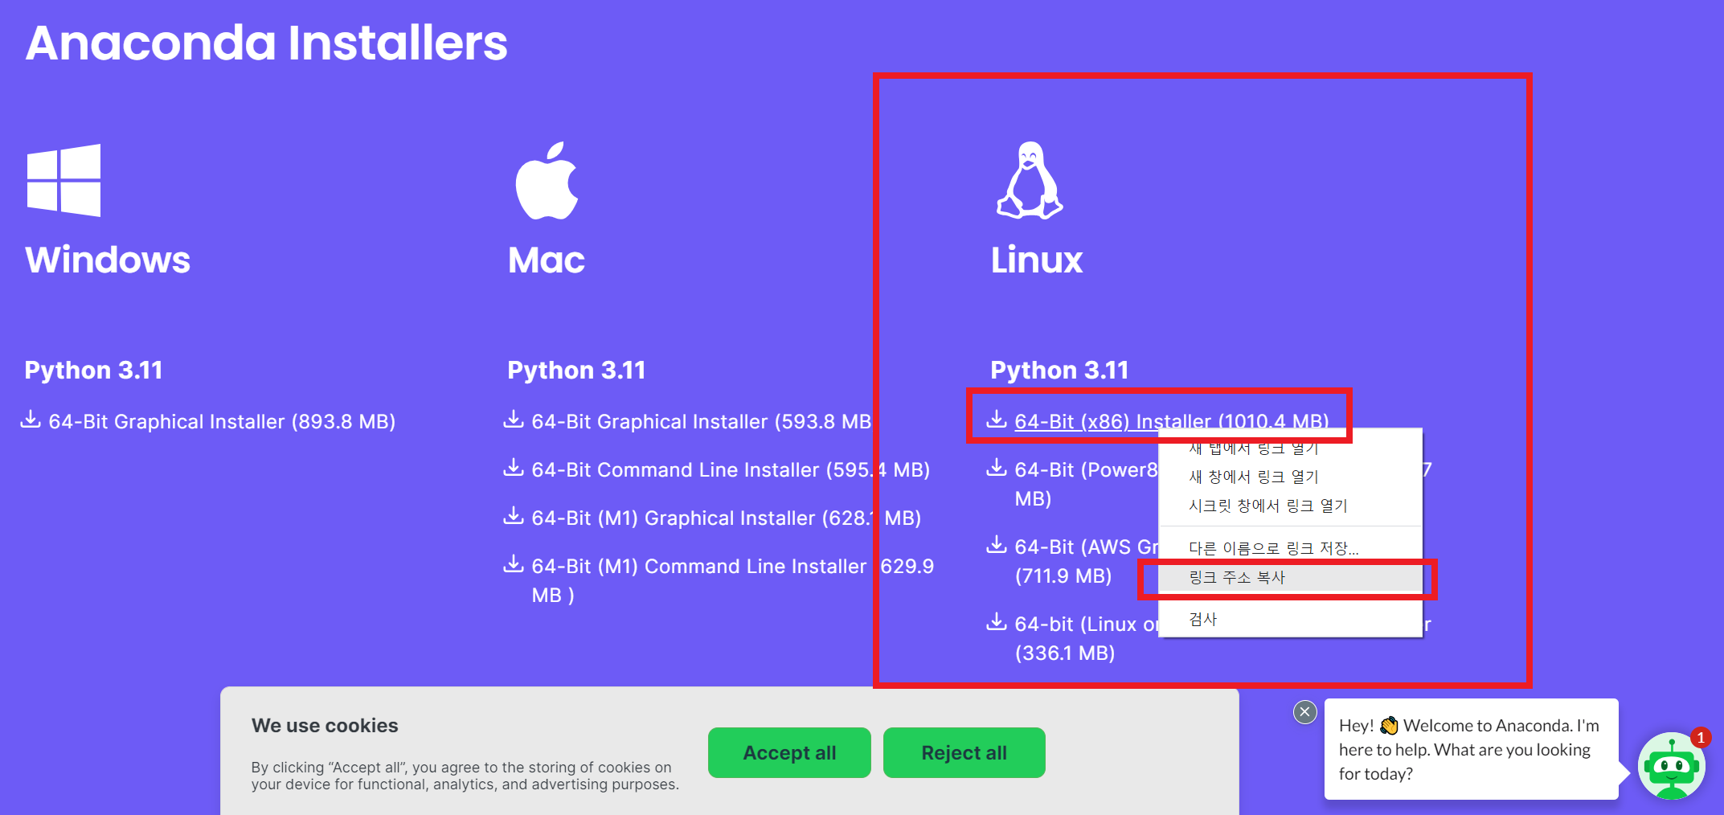1724x815 pixels.
Task: Download 64-Bit (M1) Command Line Installer
Action: click(732, 580)
